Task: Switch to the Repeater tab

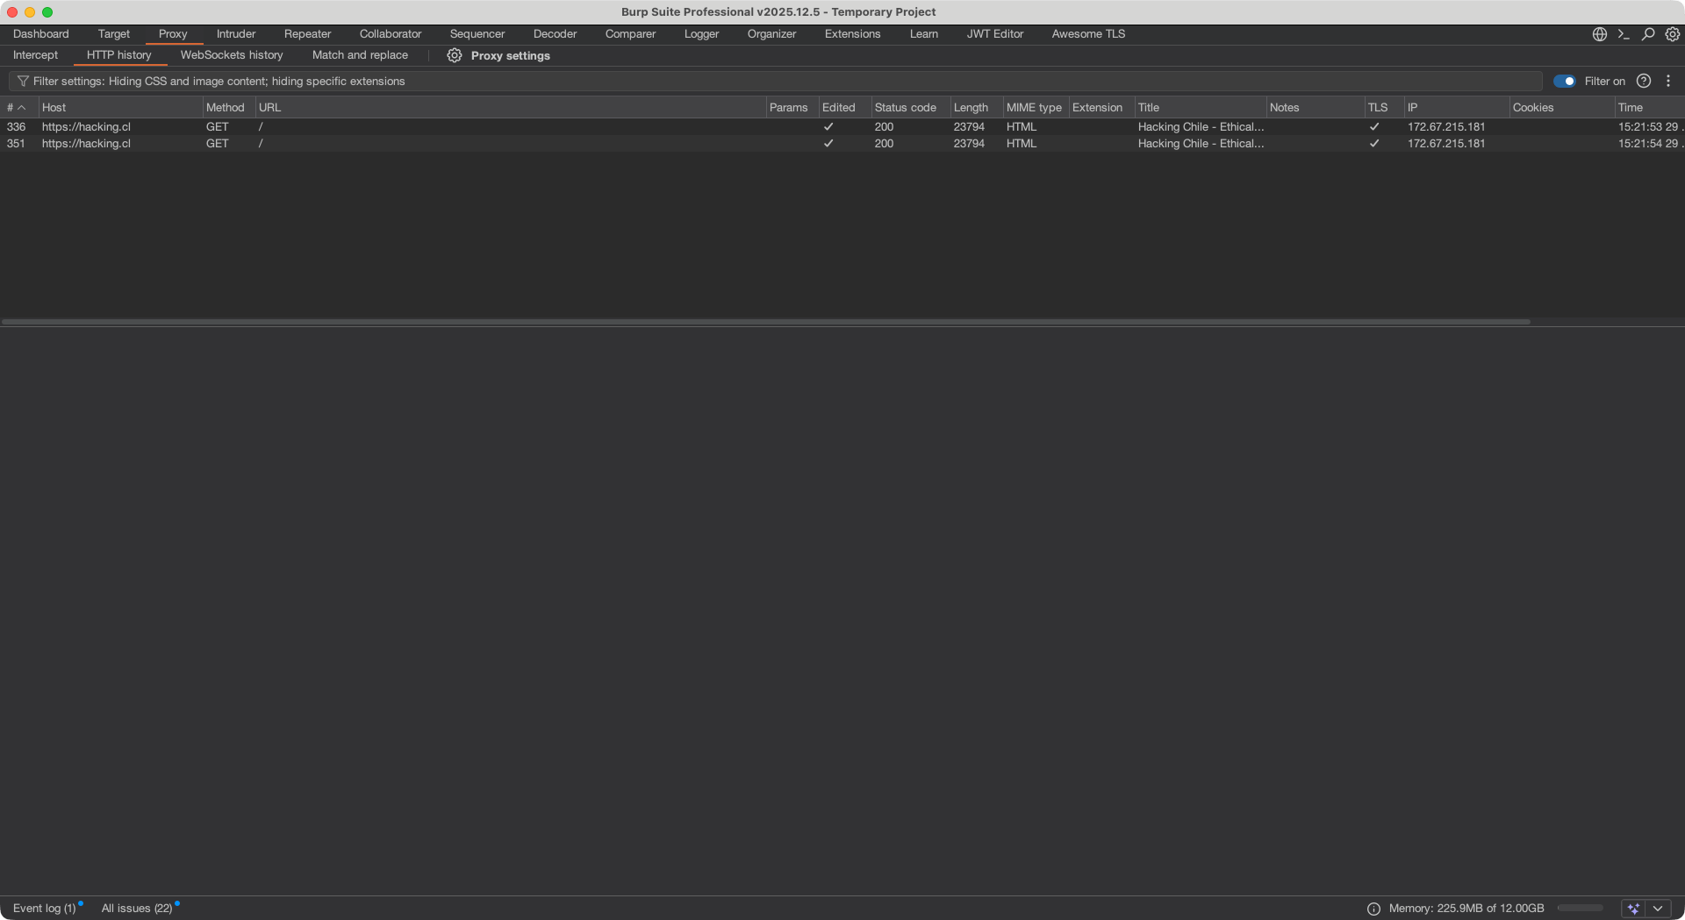Action: tap(307, 34)
